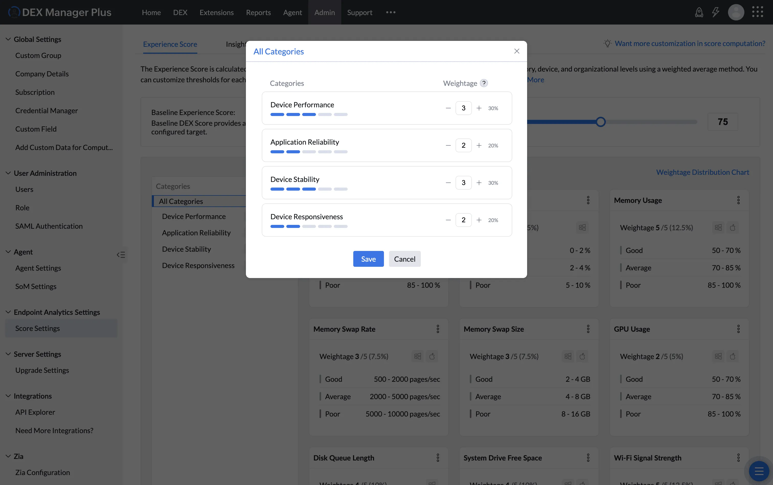Select Apple icon on Memory Swap Rate card

[x=432, y=356]
